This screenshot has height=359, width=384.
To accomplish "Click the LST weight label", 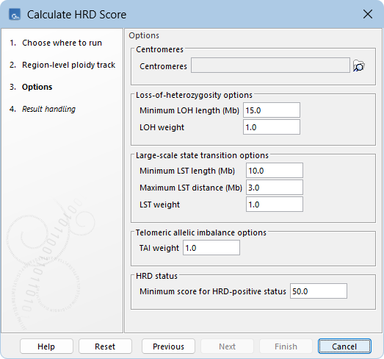I will pyautogui.click(x=159, y=205).
